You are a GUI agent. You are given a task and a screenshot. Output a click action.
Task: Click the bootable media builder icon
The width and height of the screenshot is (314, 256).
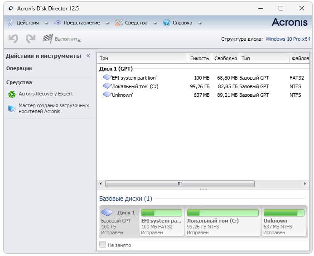point(12,109)
